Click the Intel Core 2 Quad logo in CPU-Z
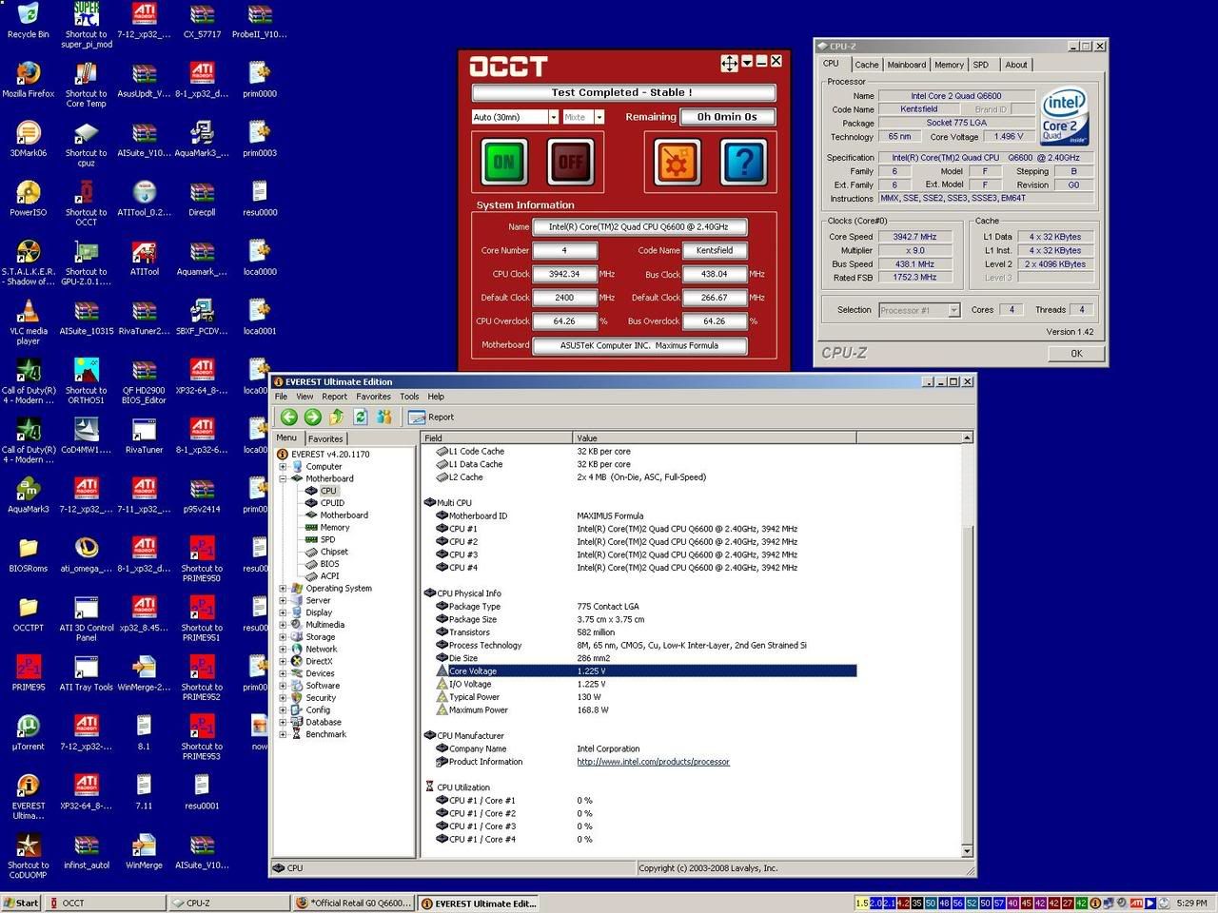 click(x=1064, y=116)
